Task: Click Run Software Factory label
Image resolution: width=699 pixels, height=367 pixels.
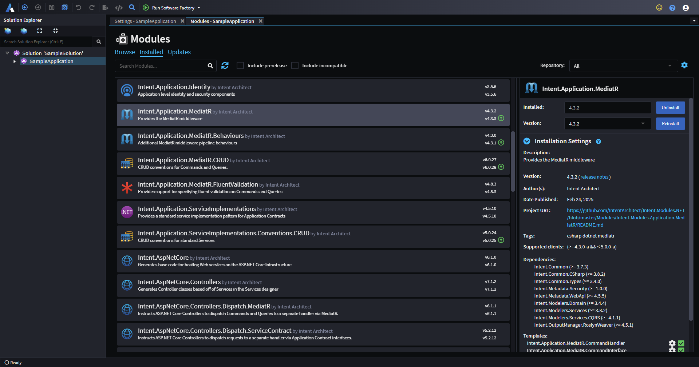Action: (x=173, y=8)
